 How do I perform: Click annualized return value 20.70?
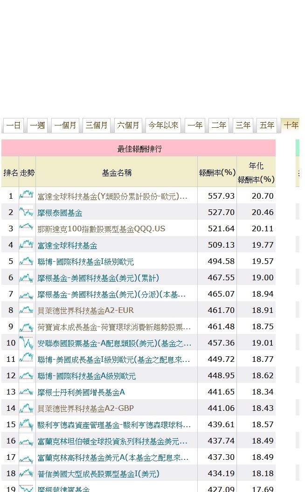[263, 196]
